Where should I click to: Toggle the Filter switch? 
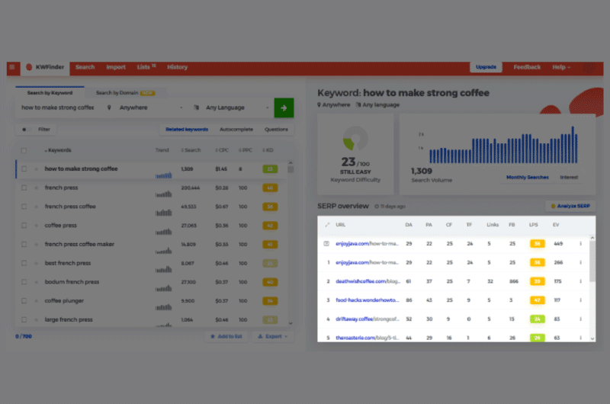(26, 130)
